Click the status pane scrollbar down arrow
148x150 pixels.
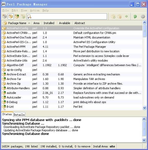point(144,140)
